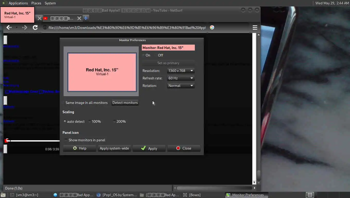Turn monitor On radio button
Image resolution: width=350 pixels, height=198 pixels.
146,55
